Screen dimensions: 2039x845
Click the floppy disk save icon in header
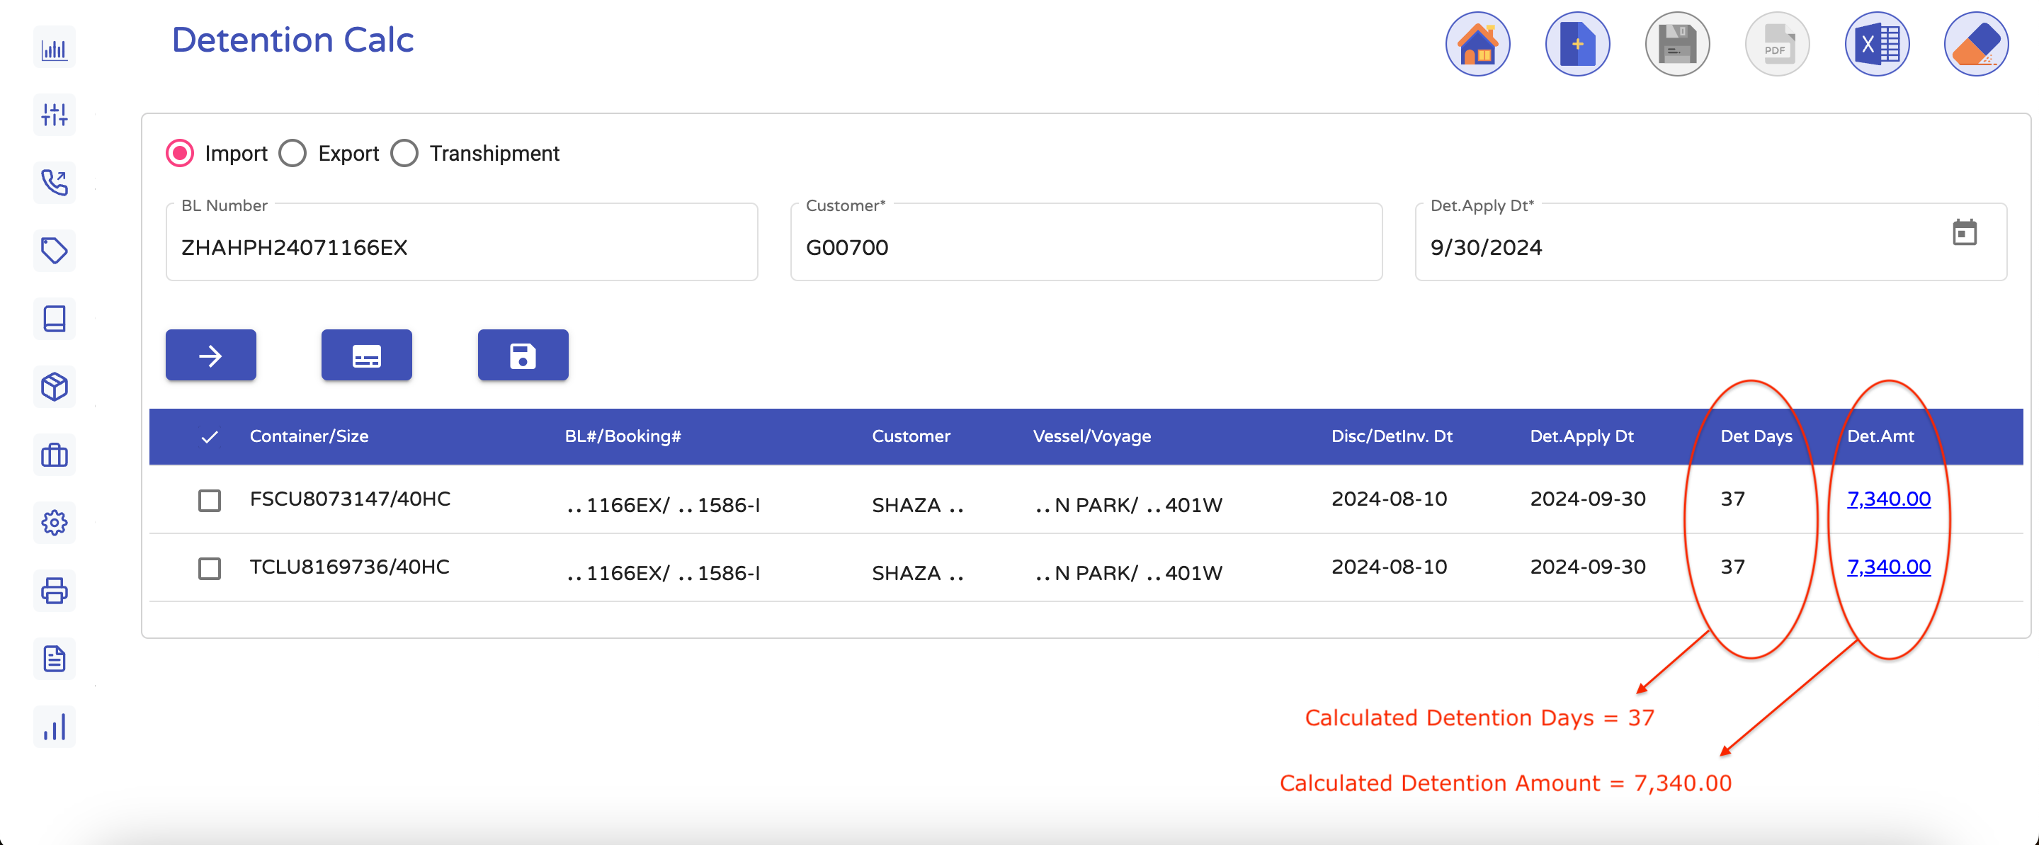click(1676, 45)
